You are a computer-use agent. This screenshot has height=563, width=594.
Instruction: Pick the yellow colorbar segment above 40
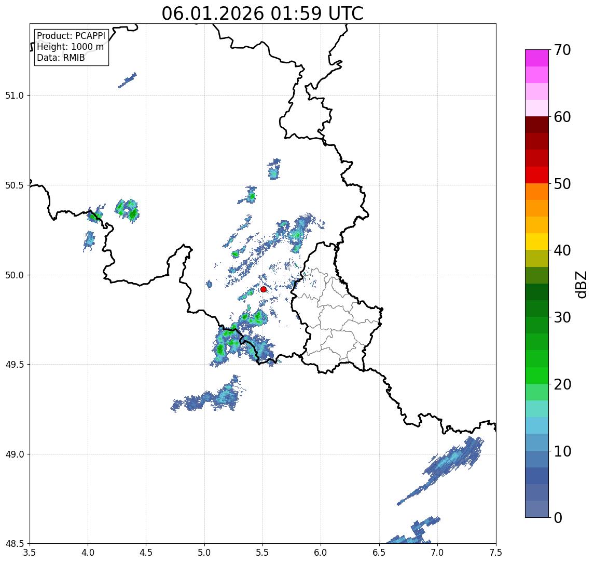point(537,242)
